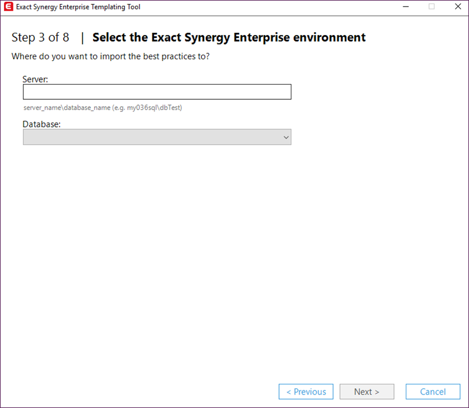469x408 pixels.
Task: Click the 'Database:' label
Action: coord(42,124)
